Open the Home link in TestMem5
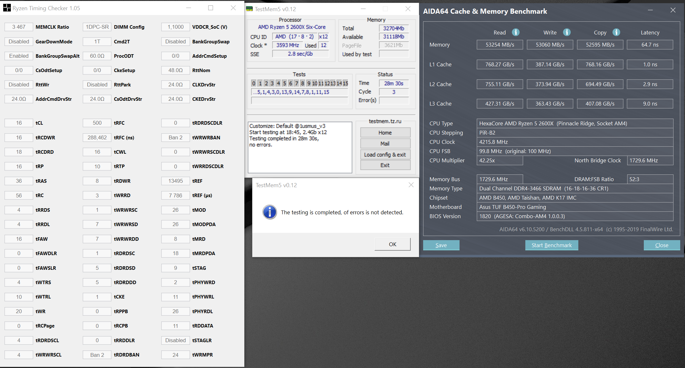 point(385,133)
